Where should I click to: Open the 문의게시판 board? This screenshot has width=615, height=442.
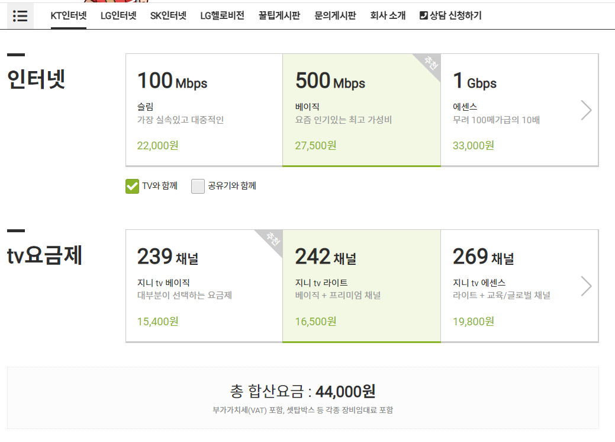336,16
